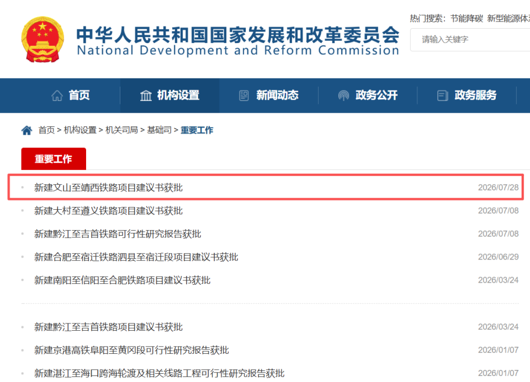Click the English title National Development and Reform Commission
The height and width of the screenshot is (382, 530).
pyautogui.click(x=238, y=50)
